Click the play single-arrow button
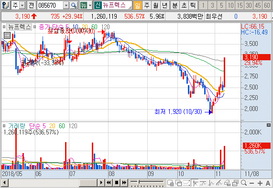Screen dimensions: 273x188 coord(101,183)
